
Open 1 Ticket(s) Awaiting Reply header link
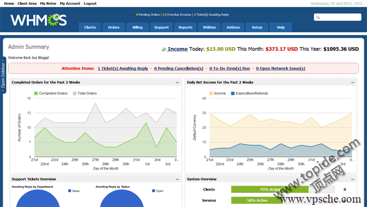click(211, 14)
